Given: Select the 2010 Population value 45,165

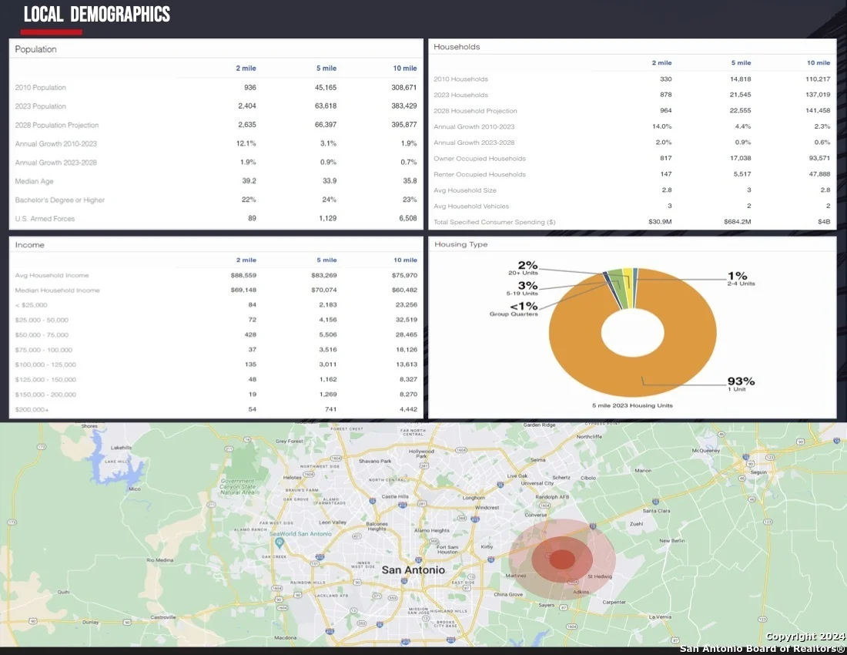Looking at the screenshot, I should tap(326, 87).
